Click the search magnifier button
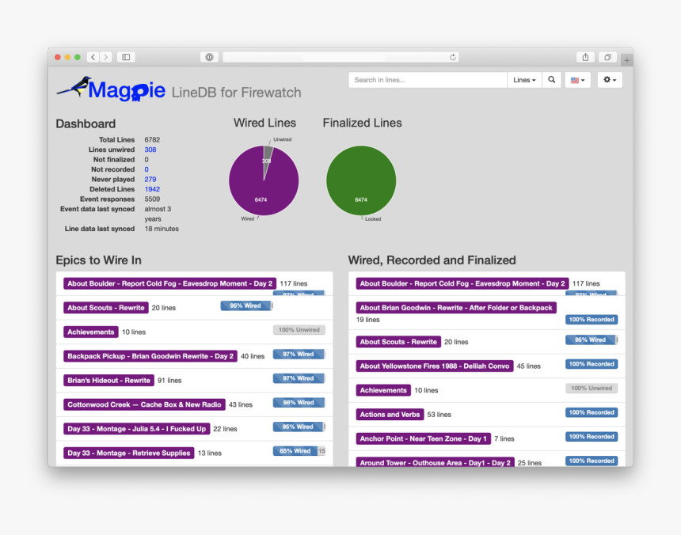The width and height of the screenshot is (681, 535). [552, 80]
